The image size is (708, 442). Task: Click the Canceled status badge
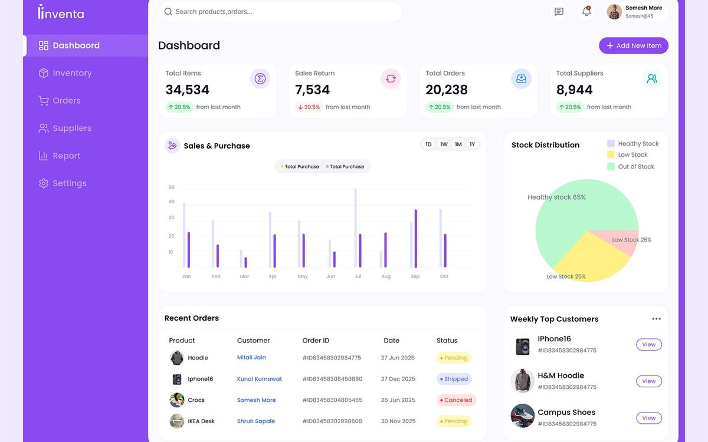pos(457,400)
